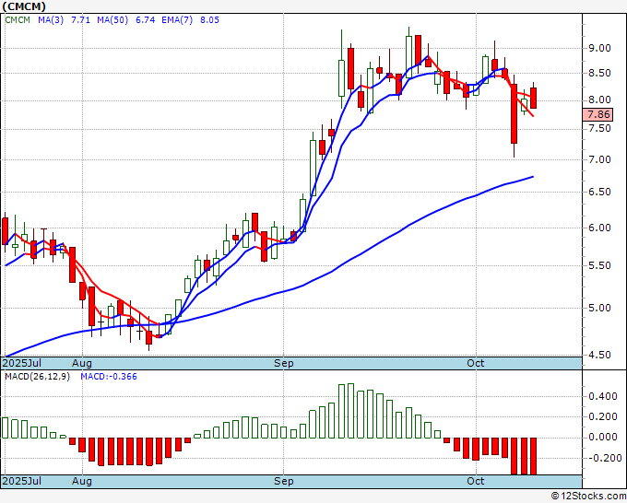Click the MA(3) value 7.71

[x=80, y=20]
